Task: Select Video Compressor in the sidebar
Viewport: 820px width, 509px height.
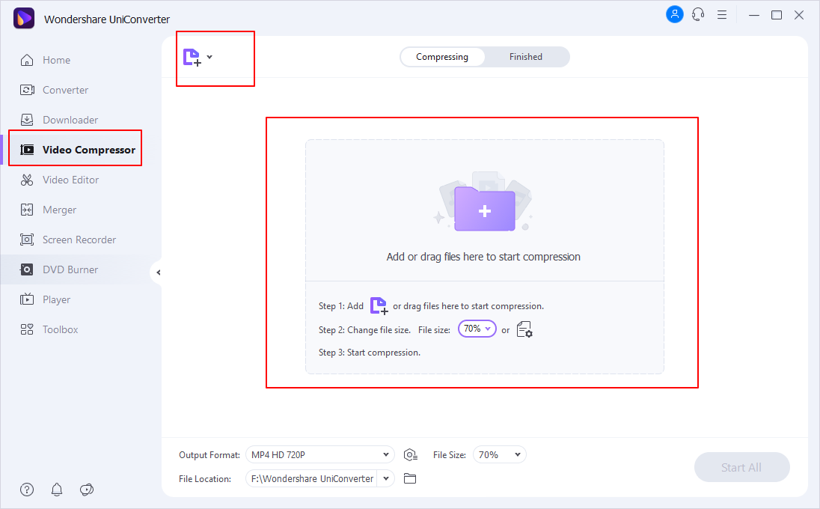Action: click(x=77, y=150)
